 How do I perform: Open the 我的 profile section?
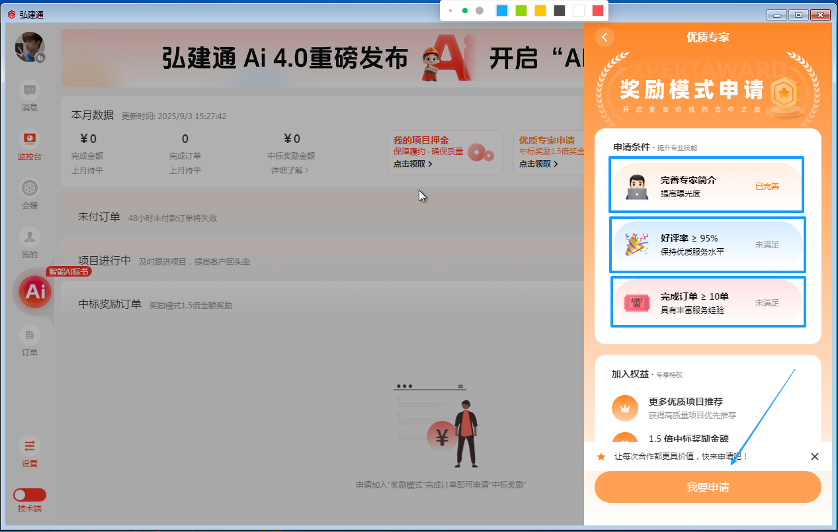click(29, 242)
